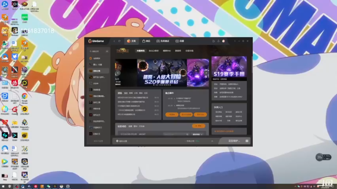Click the community search field
337x189 pixels.
(176, 134)
